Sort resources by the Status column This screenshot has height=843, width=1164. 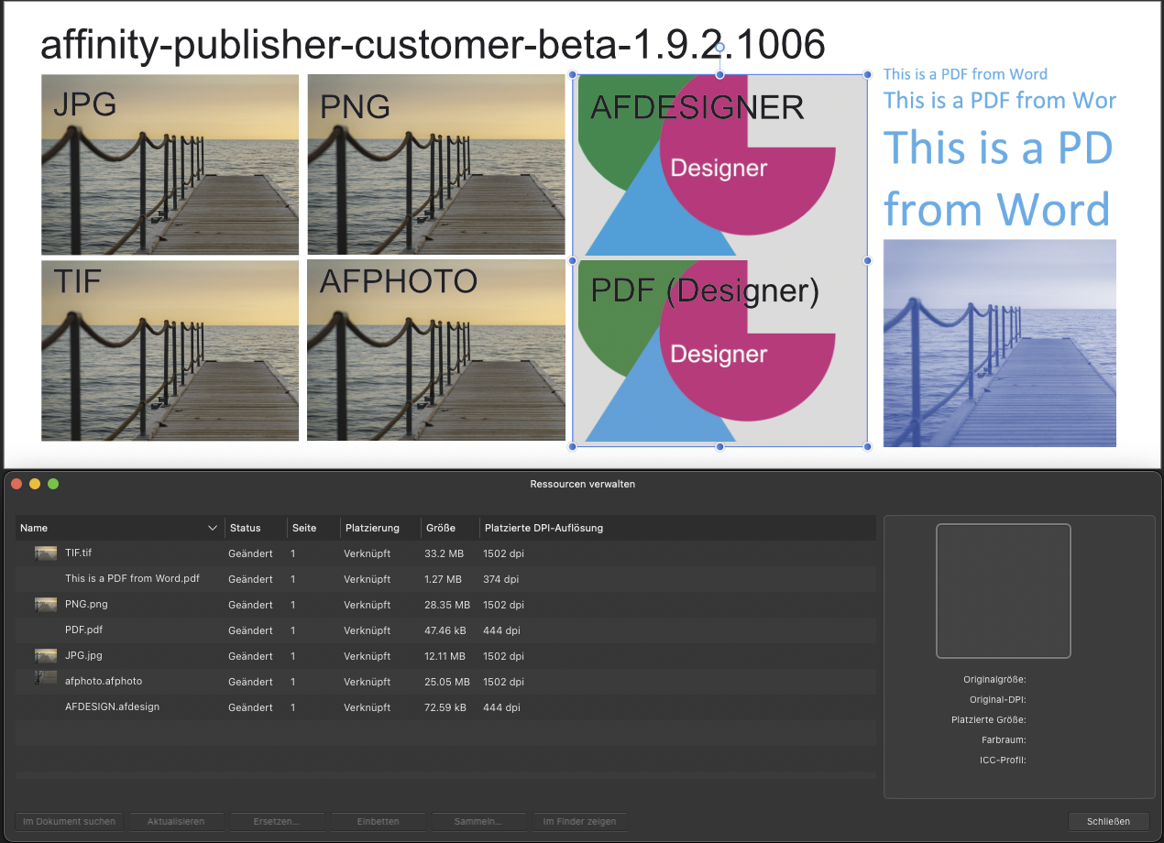(x=256, y=528)
